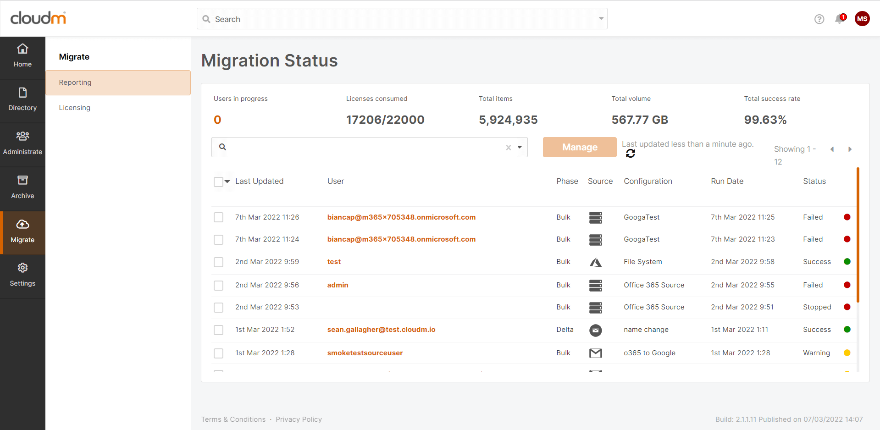Select the Reporting menu item

[75, 83]
